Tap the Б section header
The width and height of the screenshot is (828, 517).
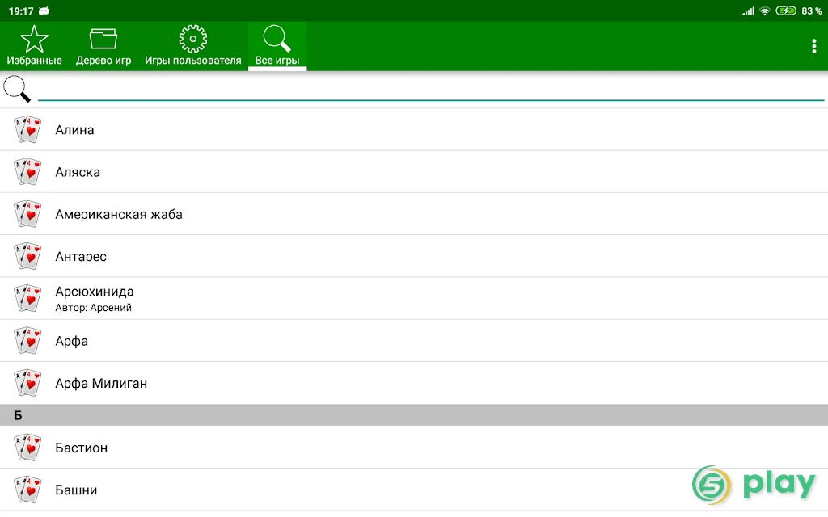(414, 416)
